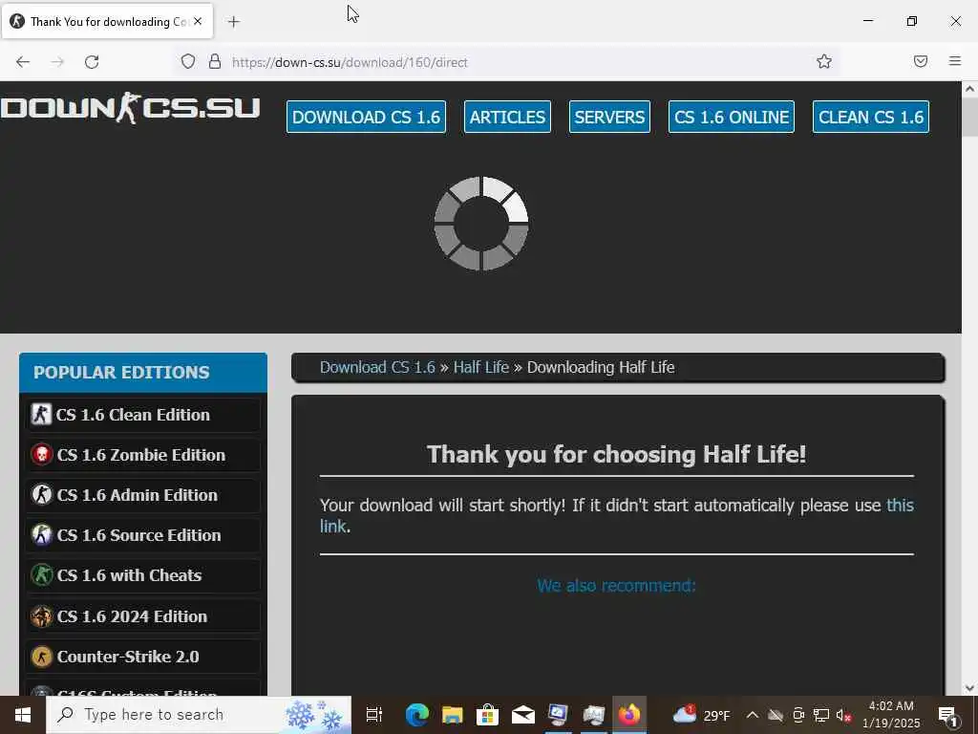978x734 pixels.
Task: Go to the ARTICLES section
Action: (507, 117)
